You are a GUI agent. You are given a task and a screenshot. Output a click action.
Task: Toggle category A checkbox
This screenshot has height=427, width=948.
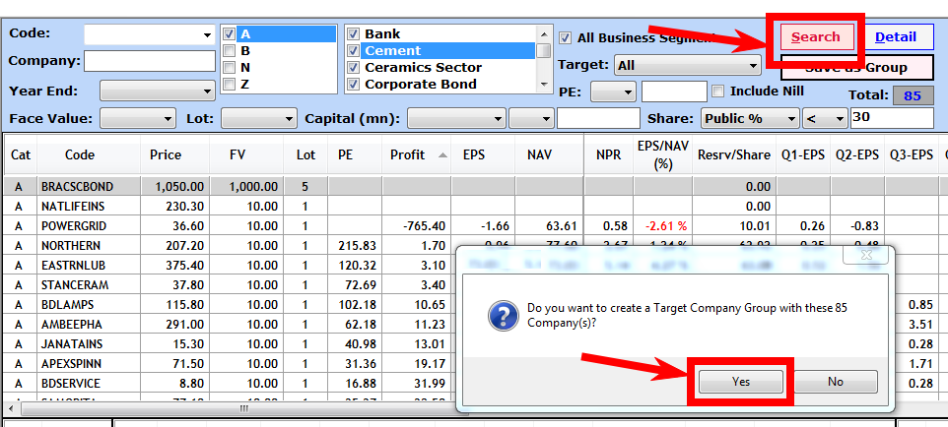[229, 34]
